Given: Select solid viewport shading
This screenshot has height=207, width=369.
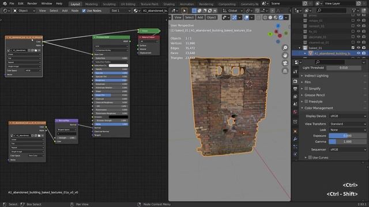Looking at the screenshot, I should click(270, 17).
